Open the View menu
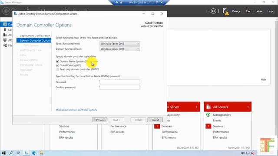Screen dimensions: 278x156 (x=259, y=11)
